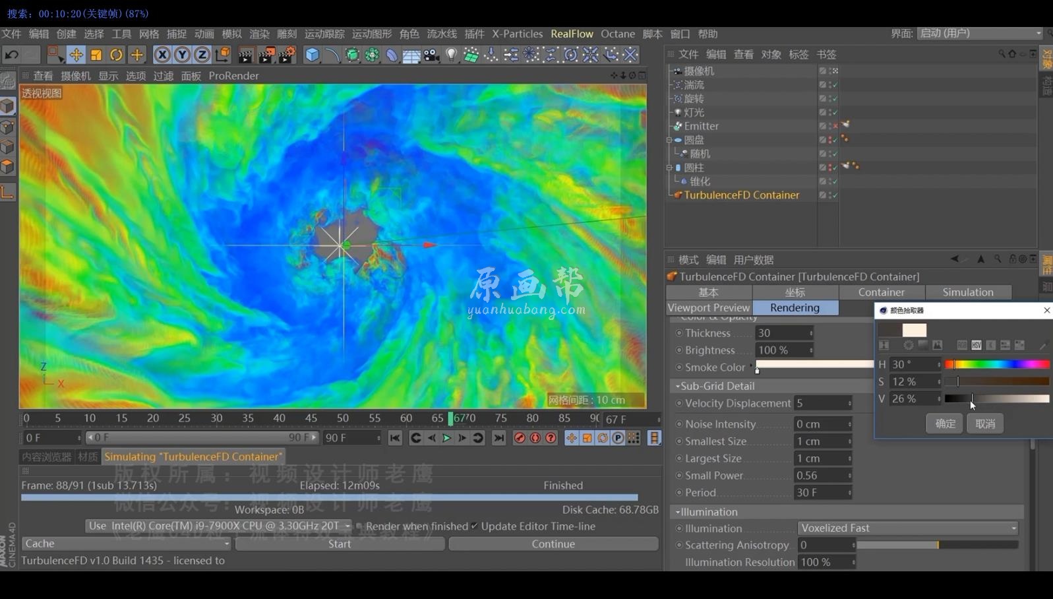Open the RealFlow menu
The image size is (1053, 599).
[x=572, y=34]
